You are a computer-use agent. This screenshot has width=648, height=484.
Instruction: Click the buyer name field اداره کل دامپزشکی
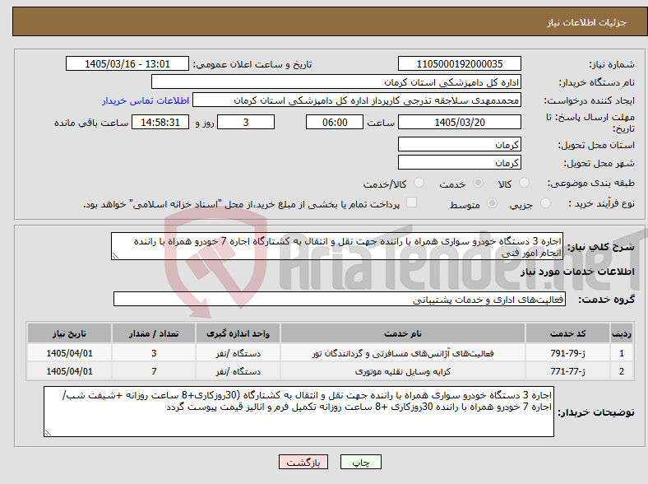click(x=336, y=82)
